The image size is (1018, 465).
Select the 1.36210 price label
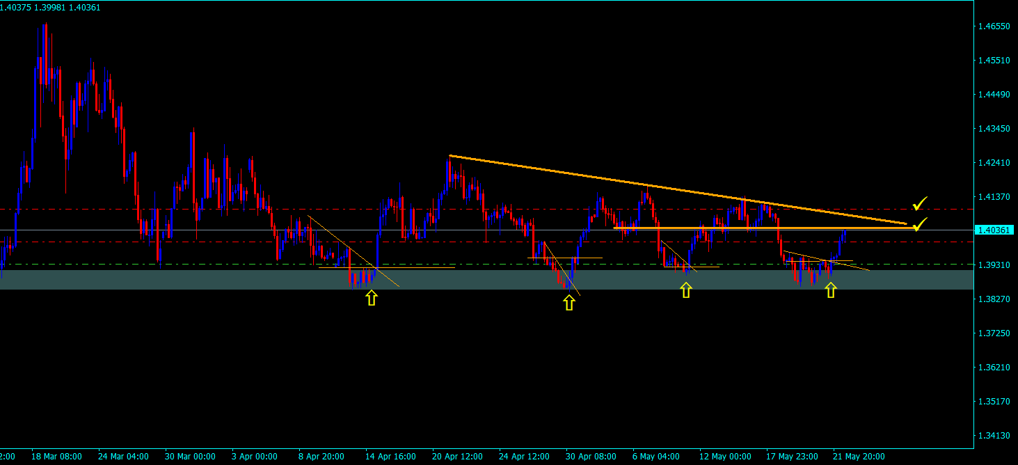tap(994, 368)
